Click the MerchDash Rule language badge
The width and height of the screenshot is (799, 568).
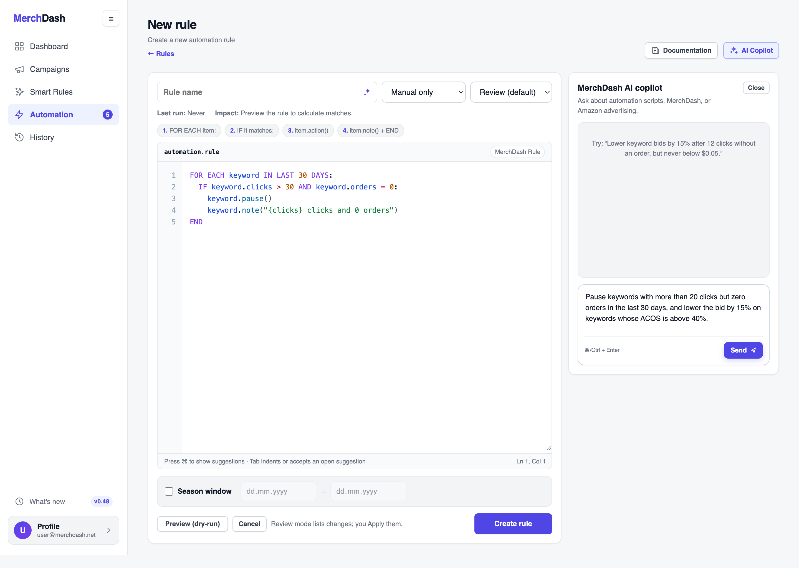(517, 152)
